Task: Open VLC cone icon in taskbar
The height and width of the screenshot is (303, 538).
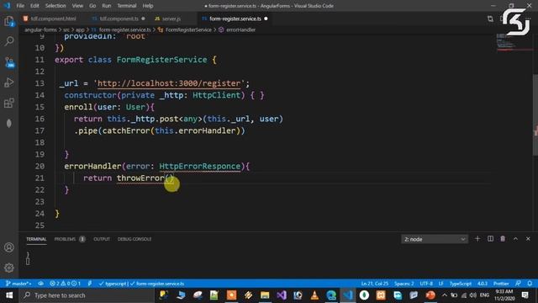Action: click(x=314, y=295)
